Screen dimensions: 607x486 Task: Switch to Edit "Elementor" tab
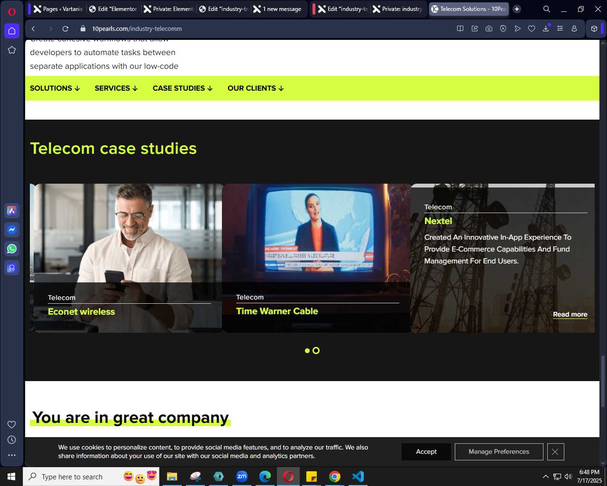(x=113, y=9)
